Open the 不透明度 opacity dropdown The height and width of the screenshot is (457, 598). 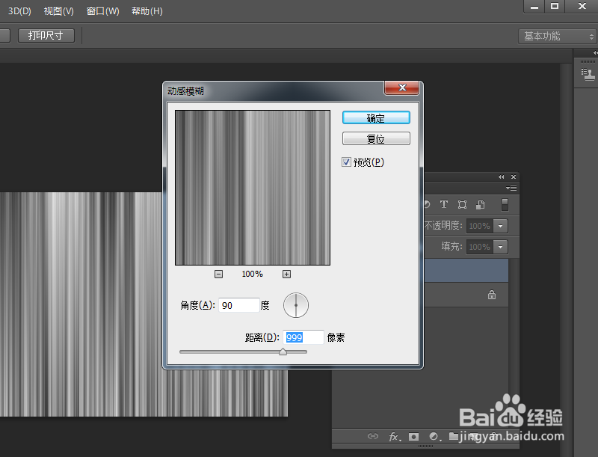coord(501,226)
